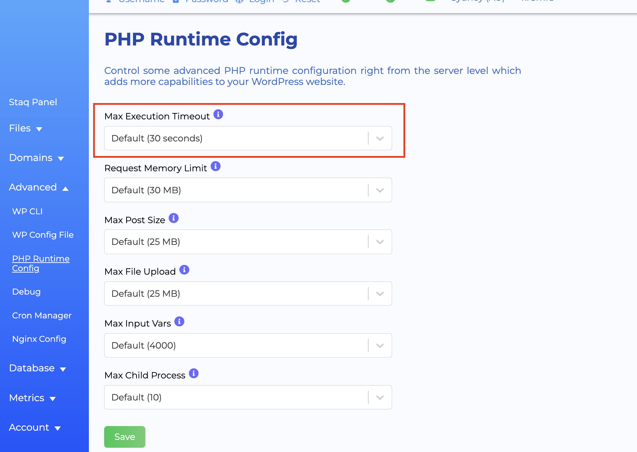This screenshot has height=452, width=637.
Task: Open the Request Memory Limit dropdown
Action: (248, 190)
